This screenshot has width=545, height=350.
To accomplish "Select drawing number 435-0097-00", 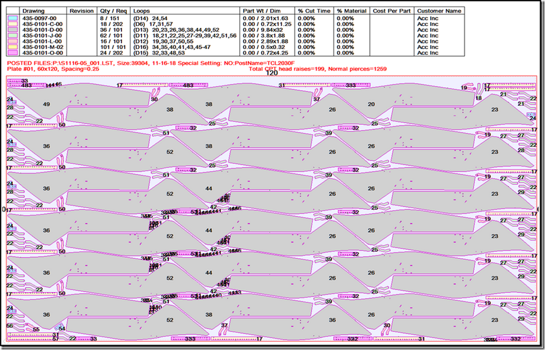I will tap(39, 18).
